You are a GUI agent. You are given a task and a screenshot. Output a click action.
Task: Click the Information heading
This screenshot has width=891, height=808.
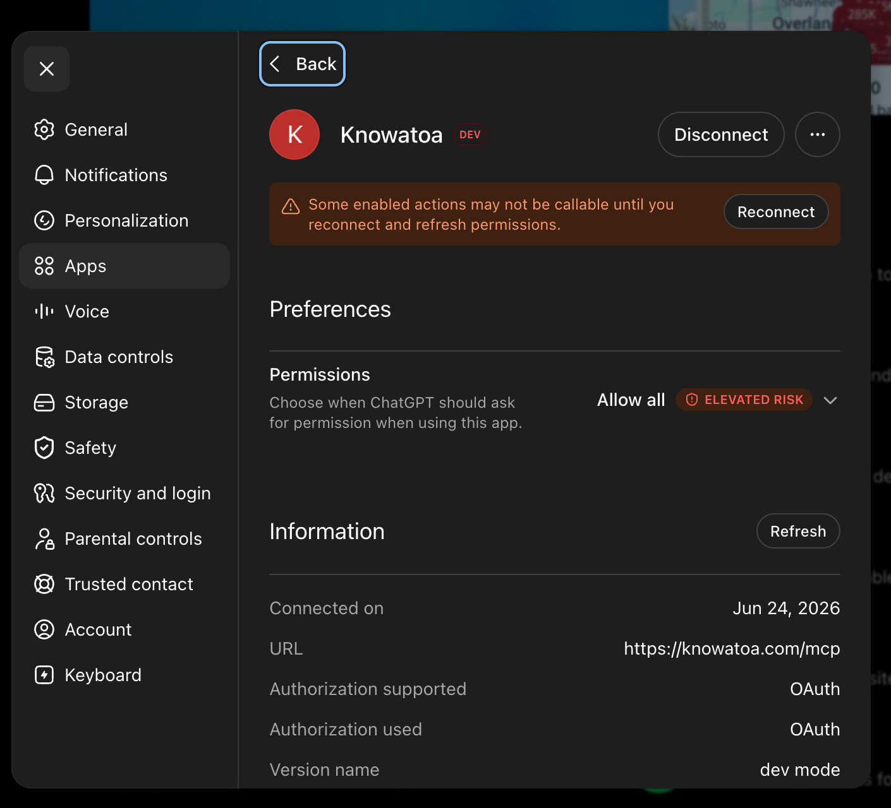click(327, 532)
